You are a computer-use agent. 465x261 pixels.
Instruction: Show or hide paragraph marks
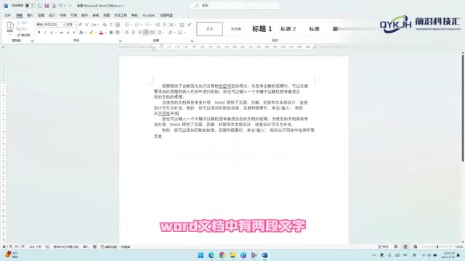(x=190, y=25)
